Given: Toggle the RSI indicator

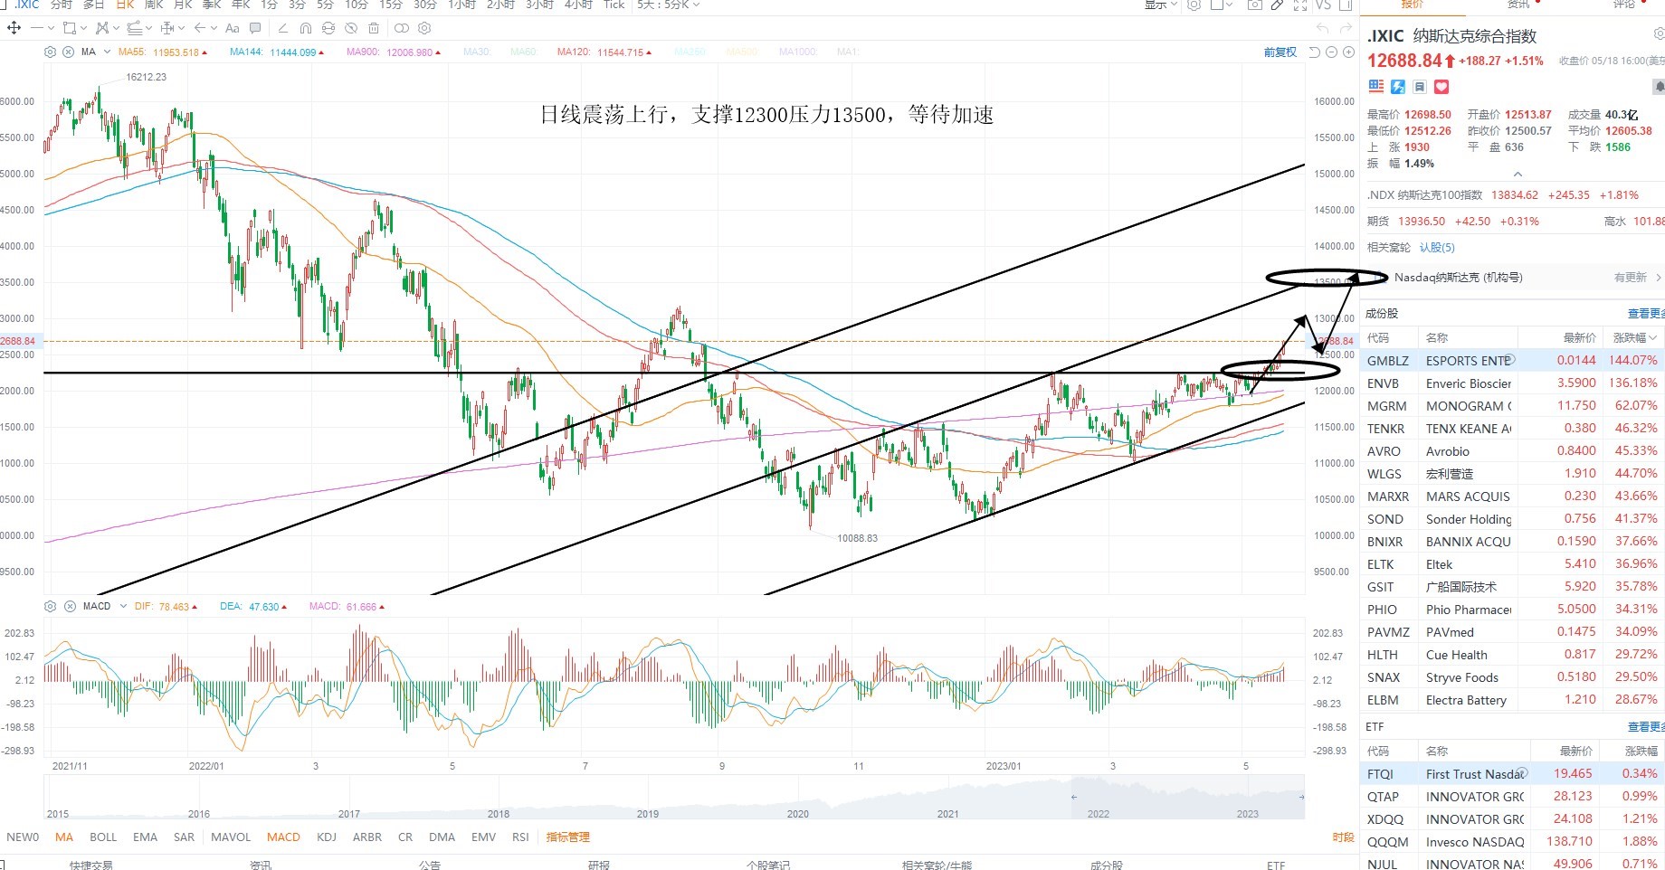Looking at the screenshot, I should [520, 837].
